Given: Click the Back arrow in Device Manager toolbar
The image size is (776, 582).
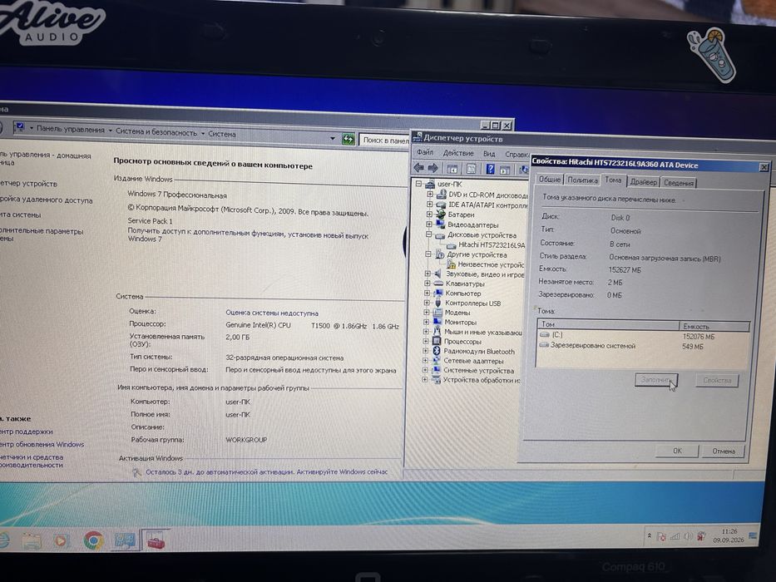Looking at the screenshot, I should click(418, 168).
